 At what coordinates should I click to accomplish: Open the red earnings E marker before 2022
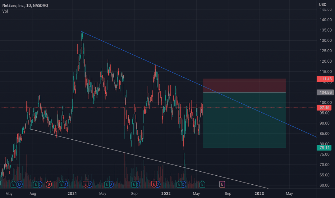click(154, 184)
